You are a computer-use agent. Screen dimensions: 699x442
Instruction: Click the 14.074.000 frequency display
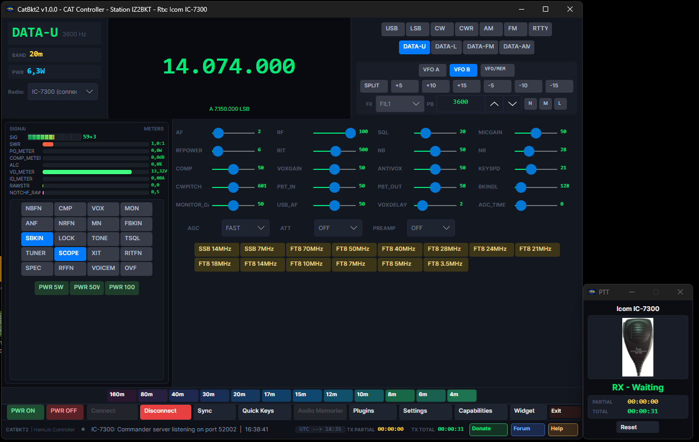tap(229, 67)
